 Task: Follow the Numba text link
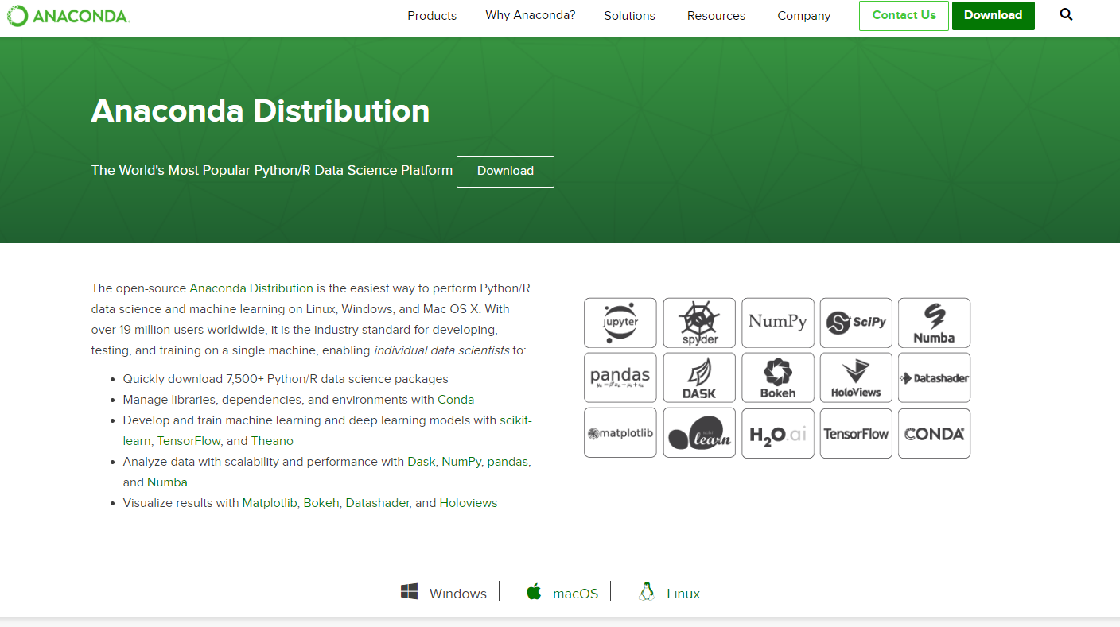tap(167, 482)
